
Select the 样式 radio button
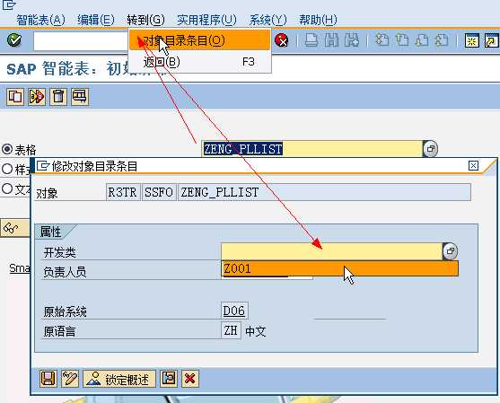(7, 169)
